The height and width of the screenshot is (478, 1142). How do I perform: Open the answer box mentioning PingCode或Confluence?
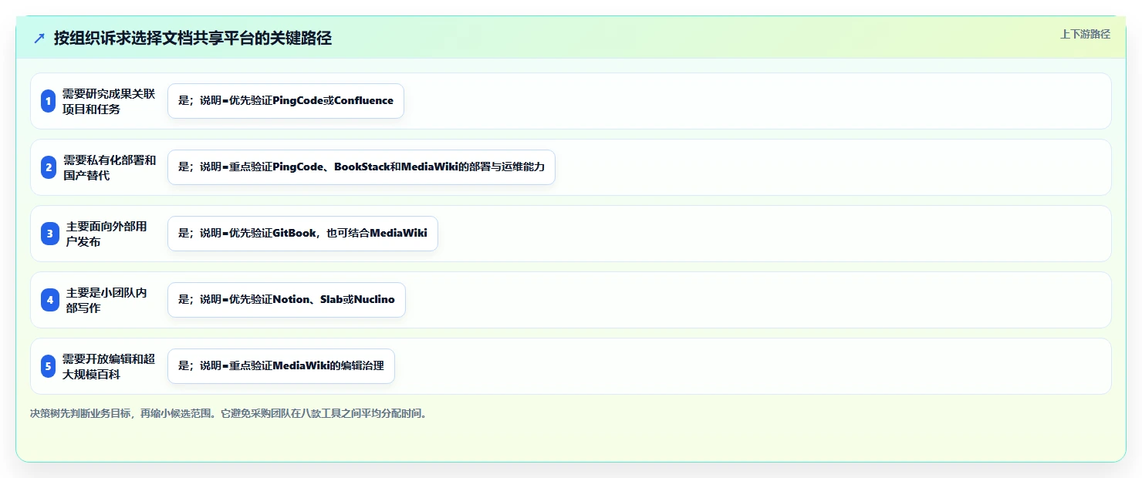click(x=285, y=101)
